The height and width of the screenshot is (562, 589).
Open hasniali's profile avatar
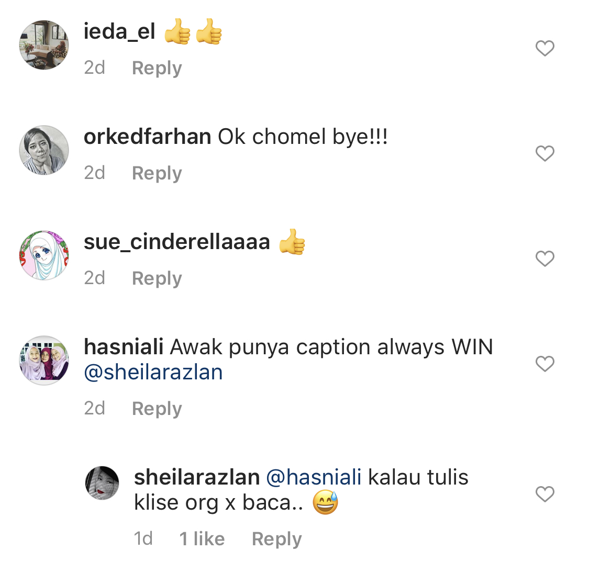click(x=44, y=361)
